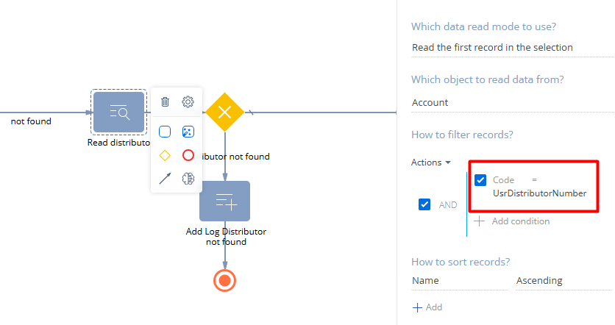
Task: Open element settings via gear icon
Action: [x=188, y=102]
